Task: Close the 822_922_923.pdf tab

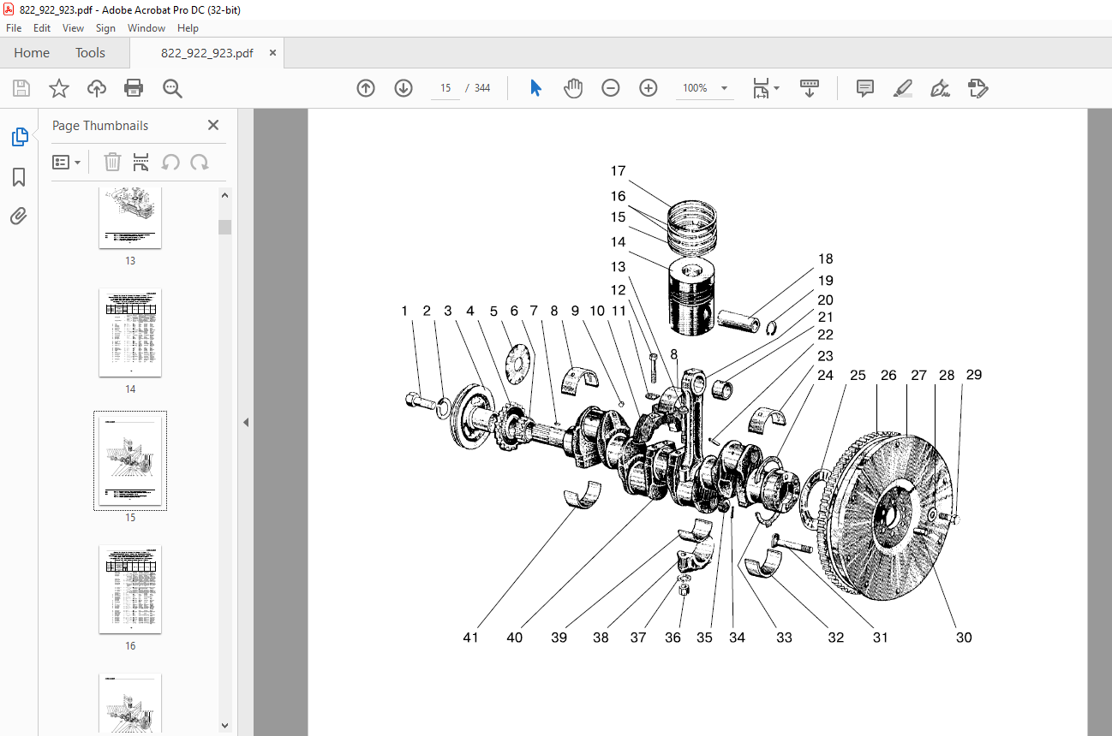Action: [x=272, y=53]
